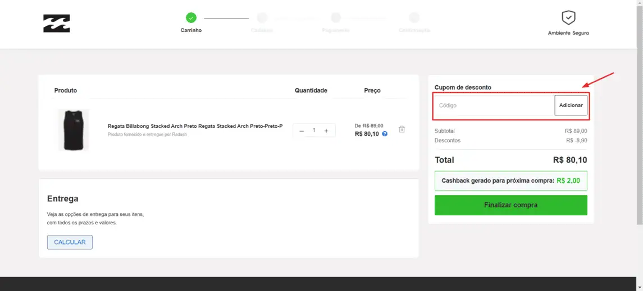Increase product quantity with plus button

[x=326, y=131]
